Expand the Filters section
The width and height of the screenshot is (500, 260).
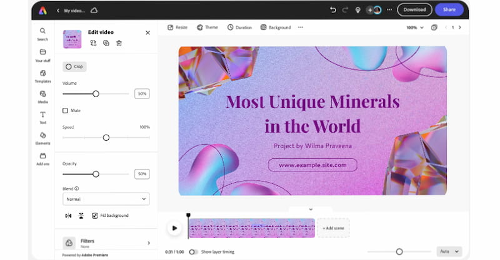point(106,243)
